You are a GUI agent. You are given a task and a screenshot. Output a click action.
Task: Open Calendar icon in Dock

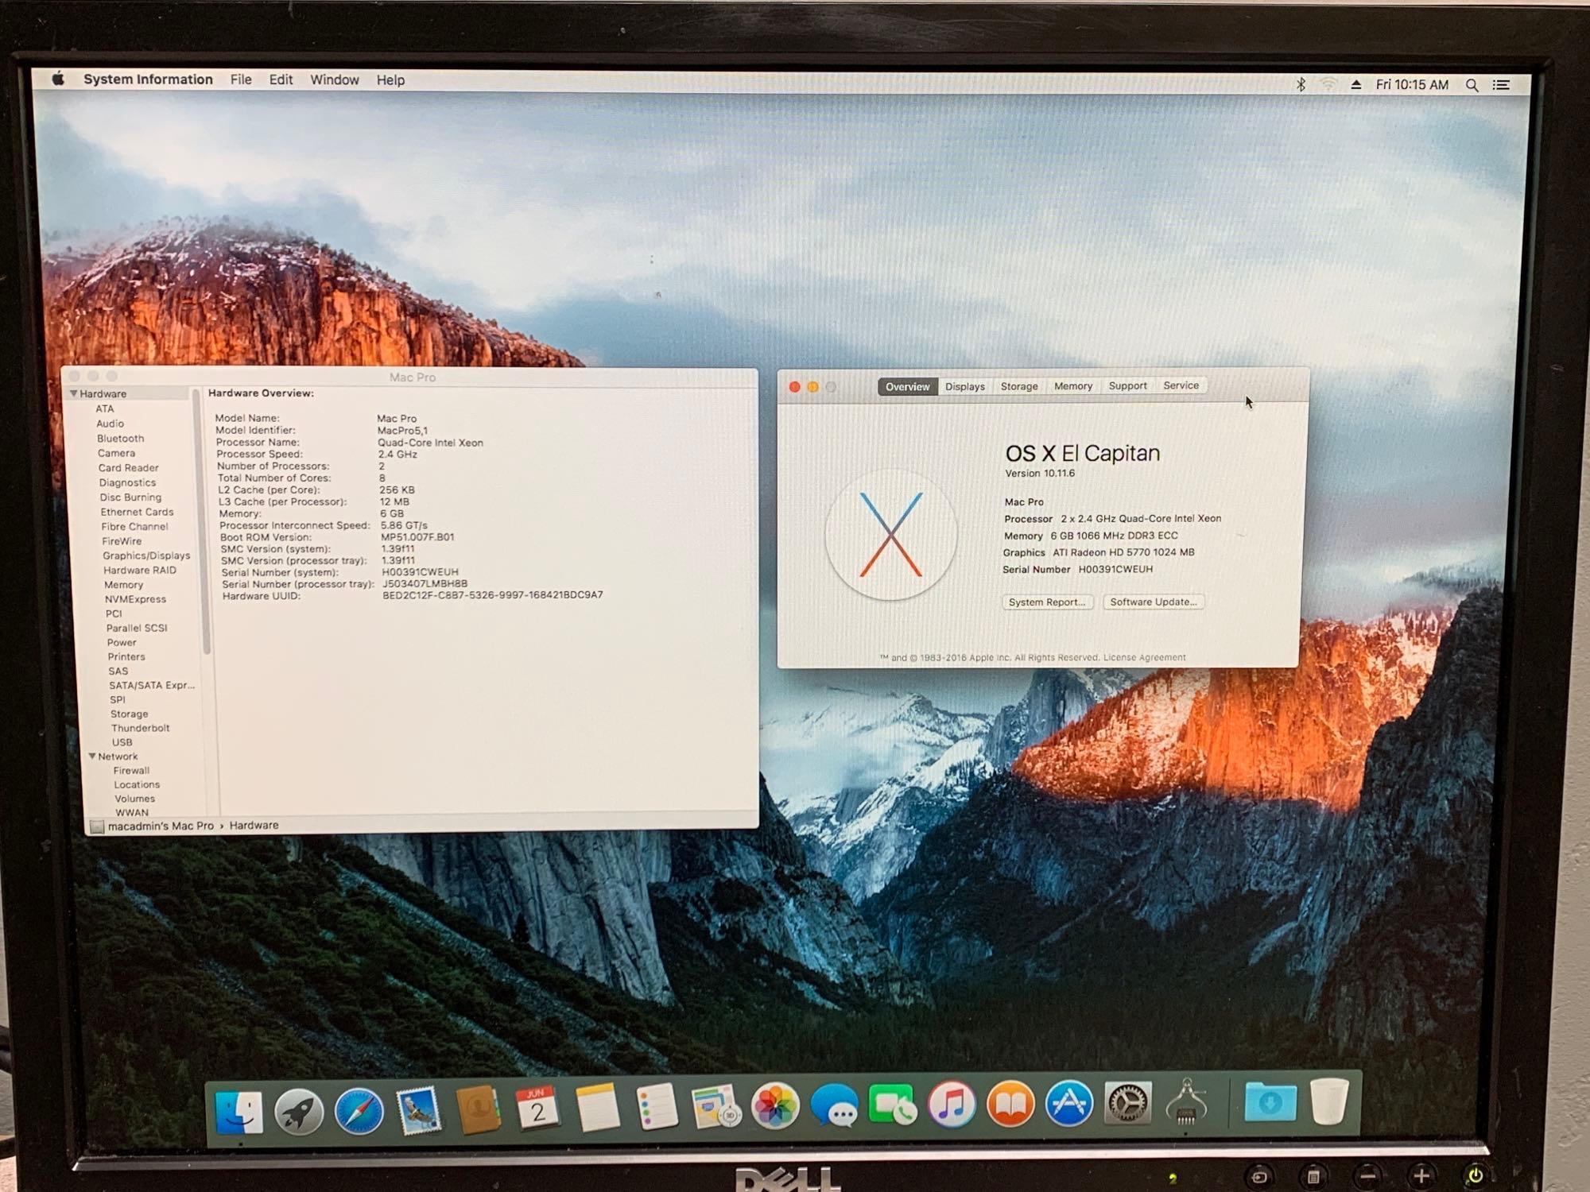537,1108
